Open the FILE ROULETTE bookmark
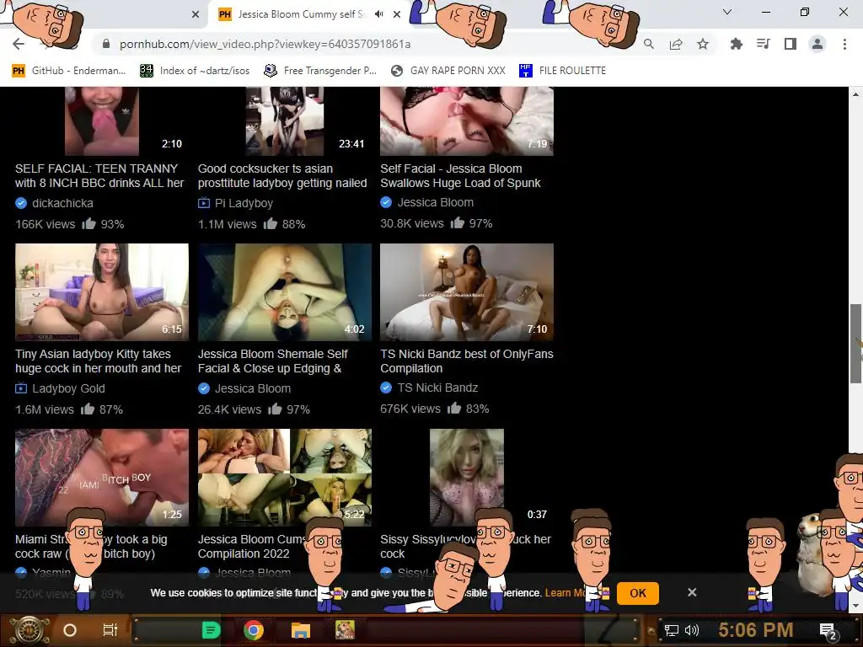This screenshot has height=647, width=863. click(562, 71)
